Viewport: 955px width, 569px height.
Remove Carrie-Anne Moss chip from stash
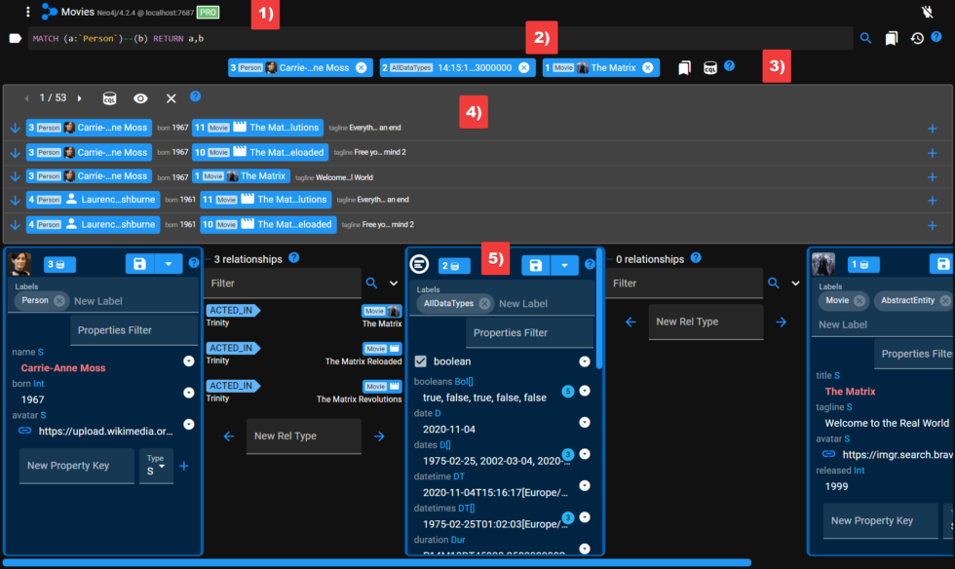tap(362, 67)
